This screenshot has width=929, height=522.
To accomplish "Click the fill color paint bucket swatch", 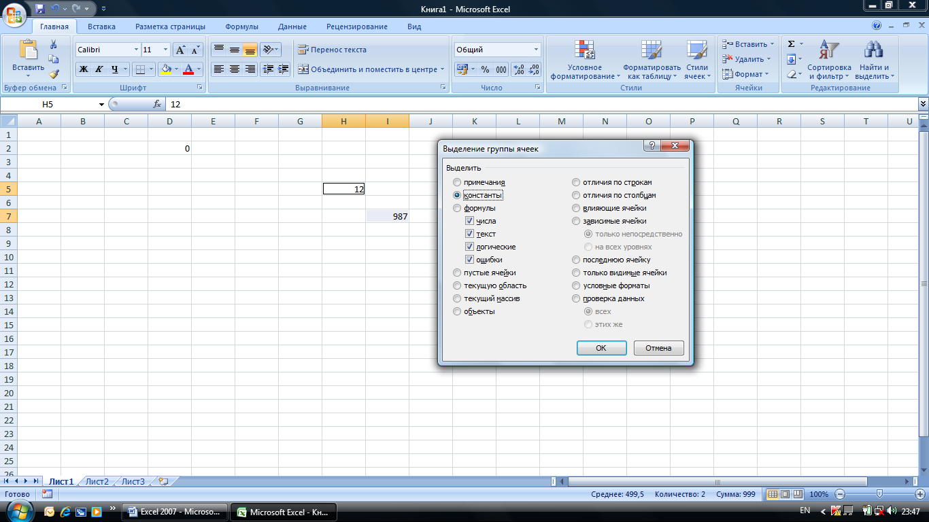I will click(165, 69).
